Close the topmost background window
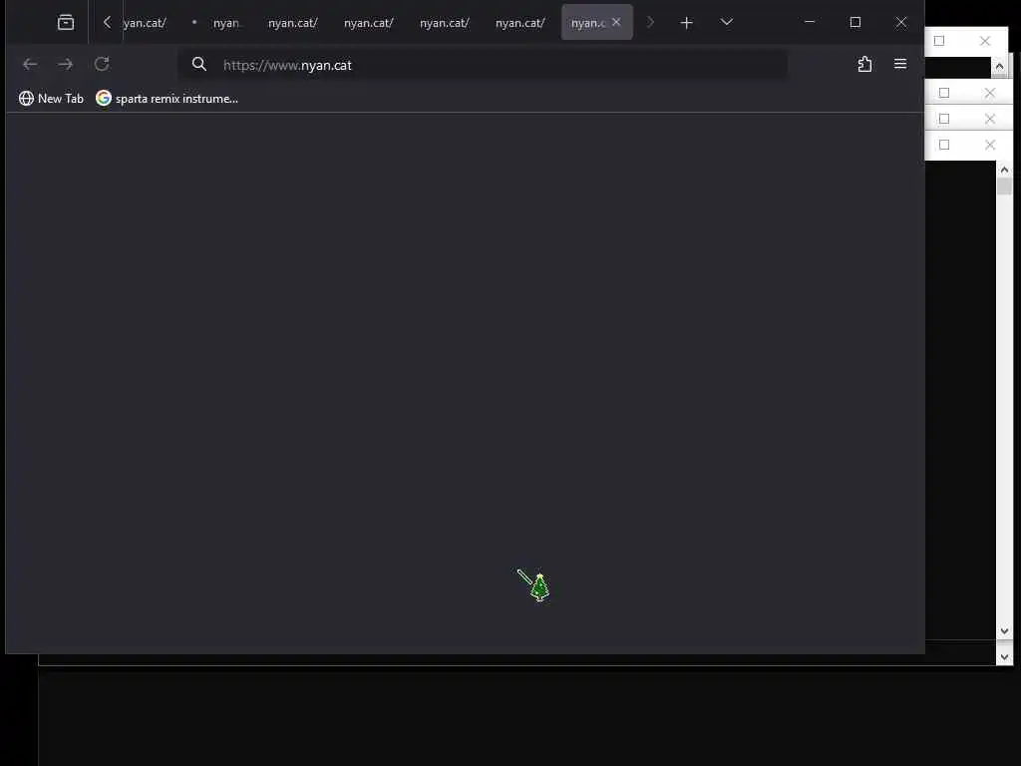Screen dimensions: 1021x766 (x=985, y=41)
